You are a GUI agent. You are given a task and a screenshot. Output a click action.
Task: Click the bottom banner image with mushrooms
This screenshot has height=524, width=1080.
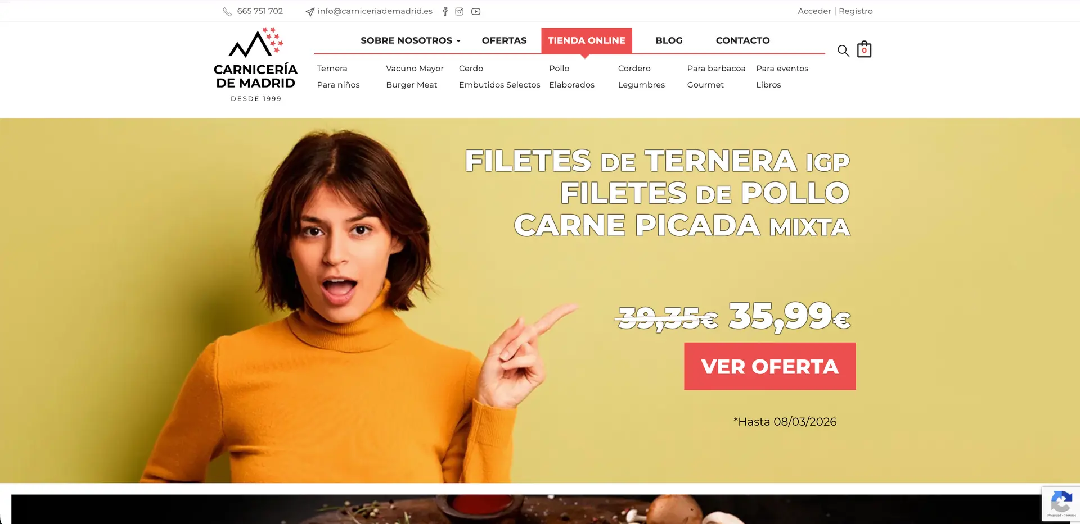pyautogui.click(x=526, y=509)
